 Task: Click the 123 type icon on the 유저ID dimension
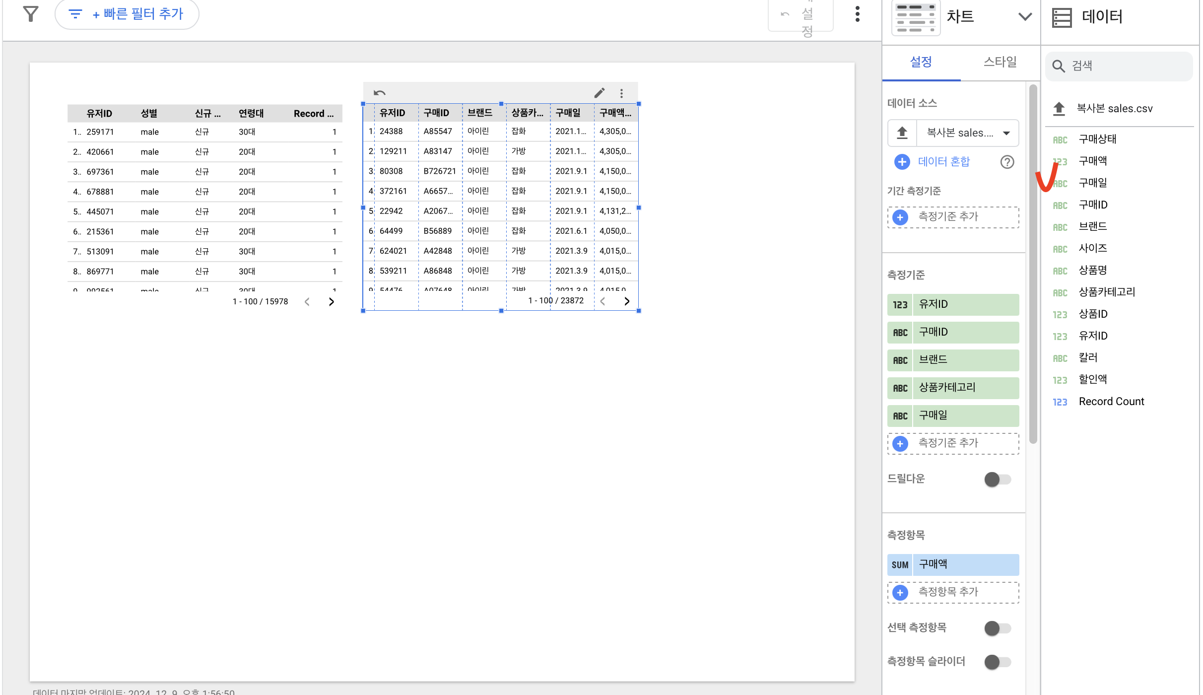point(900,304)
